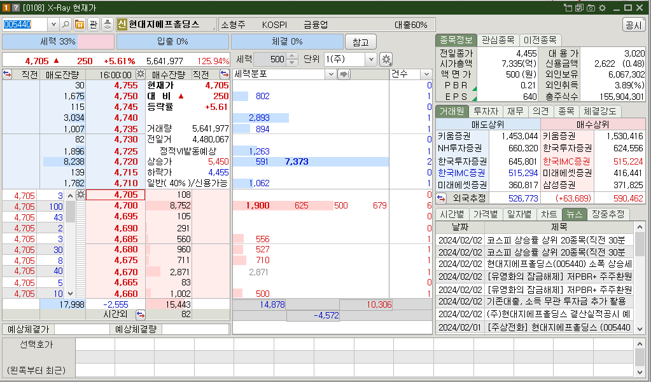The width and height of the screenshot is (651, 382).
Task: Increase 세력 value with the up stepper arrow
Action: 290,56
